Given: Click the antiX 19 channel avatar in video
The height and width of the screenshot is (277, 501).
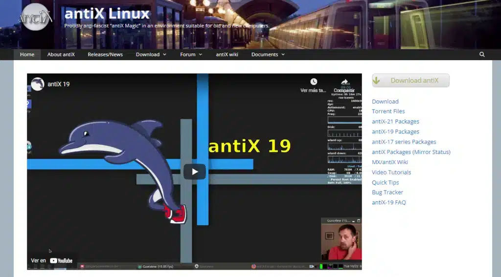Looking at the screenshot, I should [x=37, y=84].
